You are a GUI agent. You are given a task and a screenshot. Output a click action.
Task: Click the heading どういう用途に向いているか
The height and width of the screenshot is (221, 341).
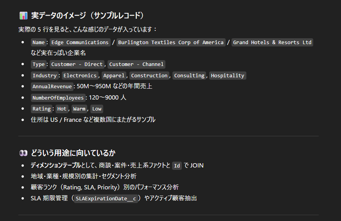tap(73, 153)
